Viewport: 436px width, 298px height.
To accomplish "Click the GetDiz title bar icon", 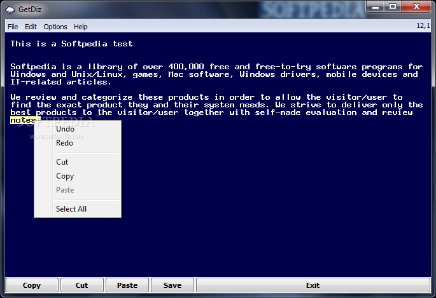I will click(x=10, y=10).
